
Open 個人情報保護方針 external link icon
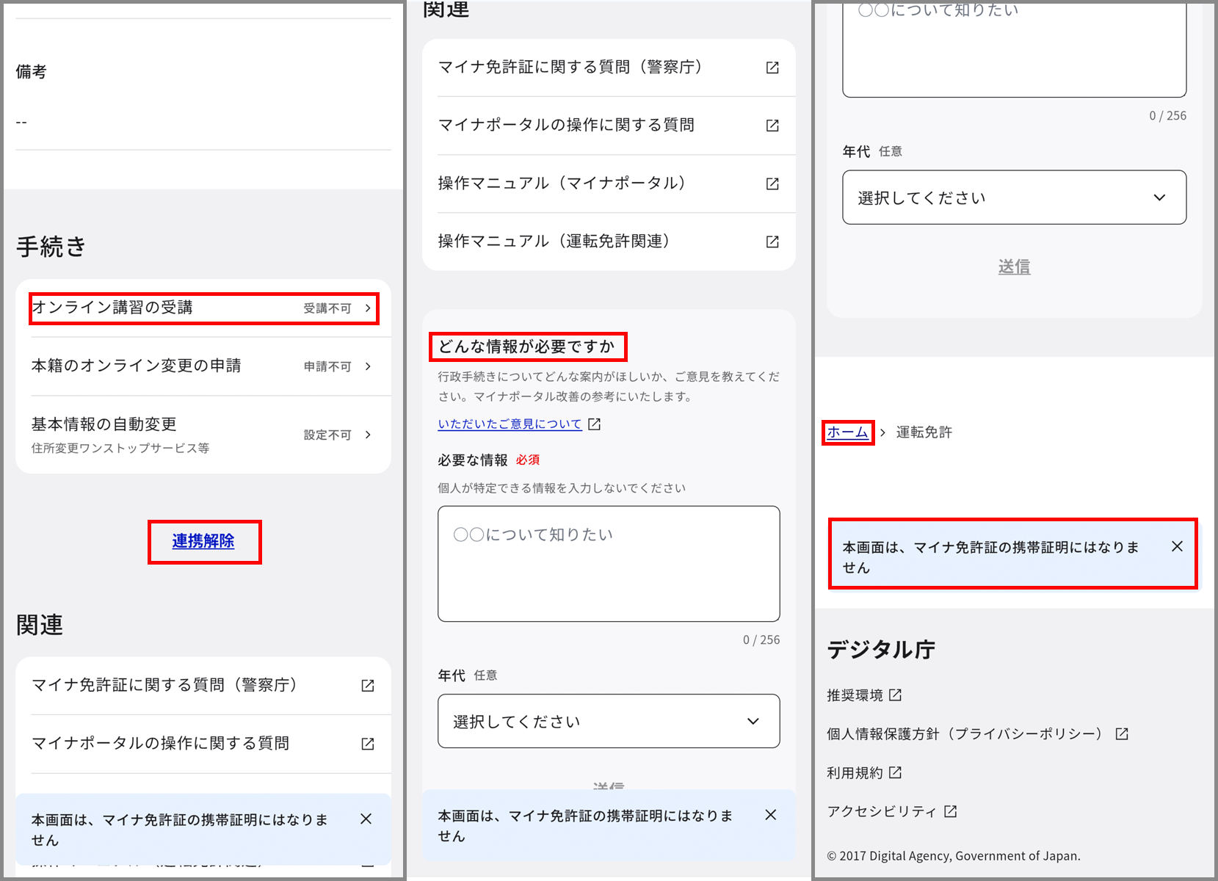click(1122, 734)
